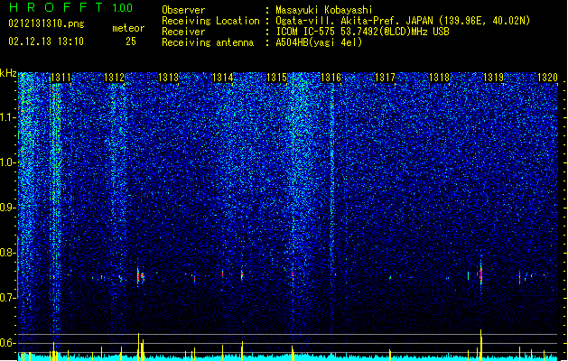Click the version number 1.0.0
Image resolution: width=568 pixels, height=361 pixels.
(x=122, y=7)
